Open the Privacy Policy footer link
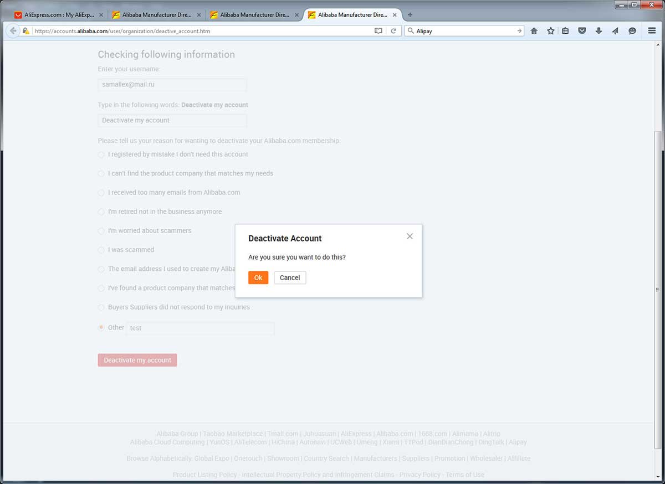Viewport: 665px width, 484px height. [x=420, y=475]
